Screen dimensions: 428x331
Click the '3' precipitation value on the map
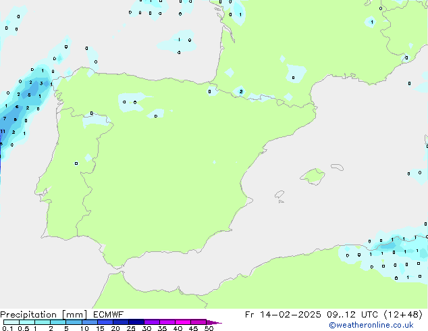tap(41, 84)
